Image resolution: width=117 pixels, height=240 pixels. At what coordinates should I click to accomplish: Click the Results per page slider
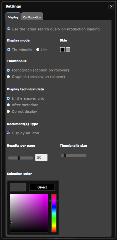(x=21, y=158)
